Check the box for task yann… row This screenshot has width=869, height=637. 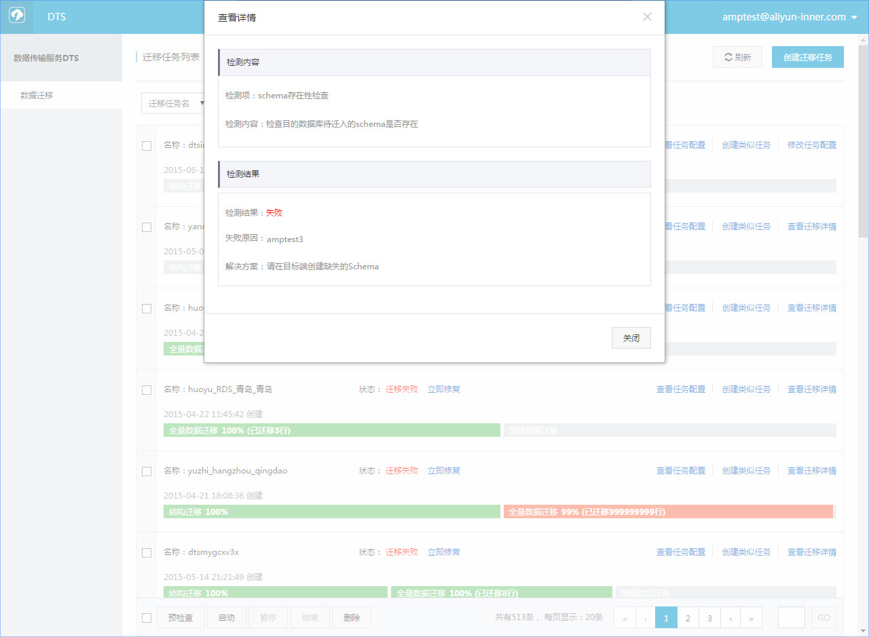147,227
